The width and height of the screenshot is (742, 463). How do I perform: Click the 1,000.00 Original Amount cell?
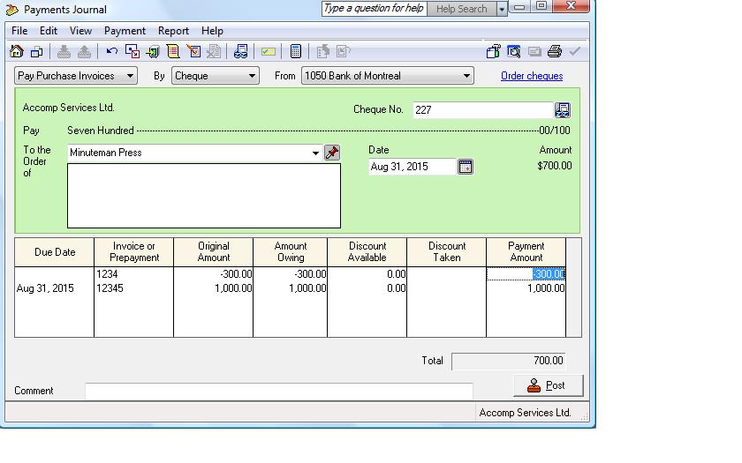(214, 288)
